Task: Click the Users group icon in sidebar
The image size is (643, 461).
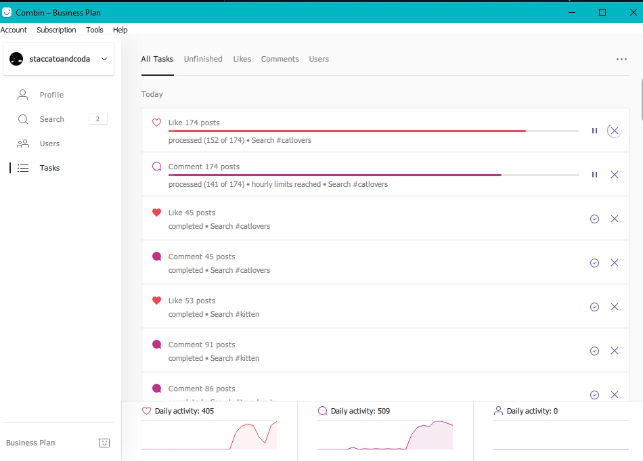Action: click(x=22, y=144)
